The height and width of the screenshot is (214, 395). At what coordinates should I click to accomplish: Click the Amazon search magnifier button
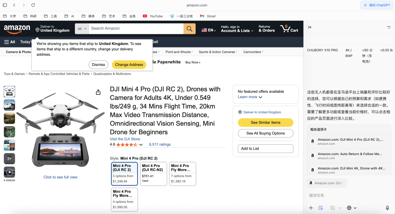(x=189, y=29)
